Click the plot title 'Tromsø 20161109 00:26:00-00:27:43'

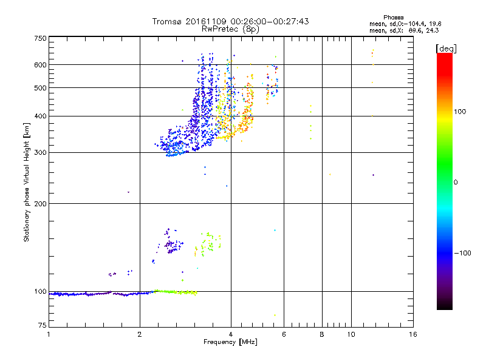[230, 21]
